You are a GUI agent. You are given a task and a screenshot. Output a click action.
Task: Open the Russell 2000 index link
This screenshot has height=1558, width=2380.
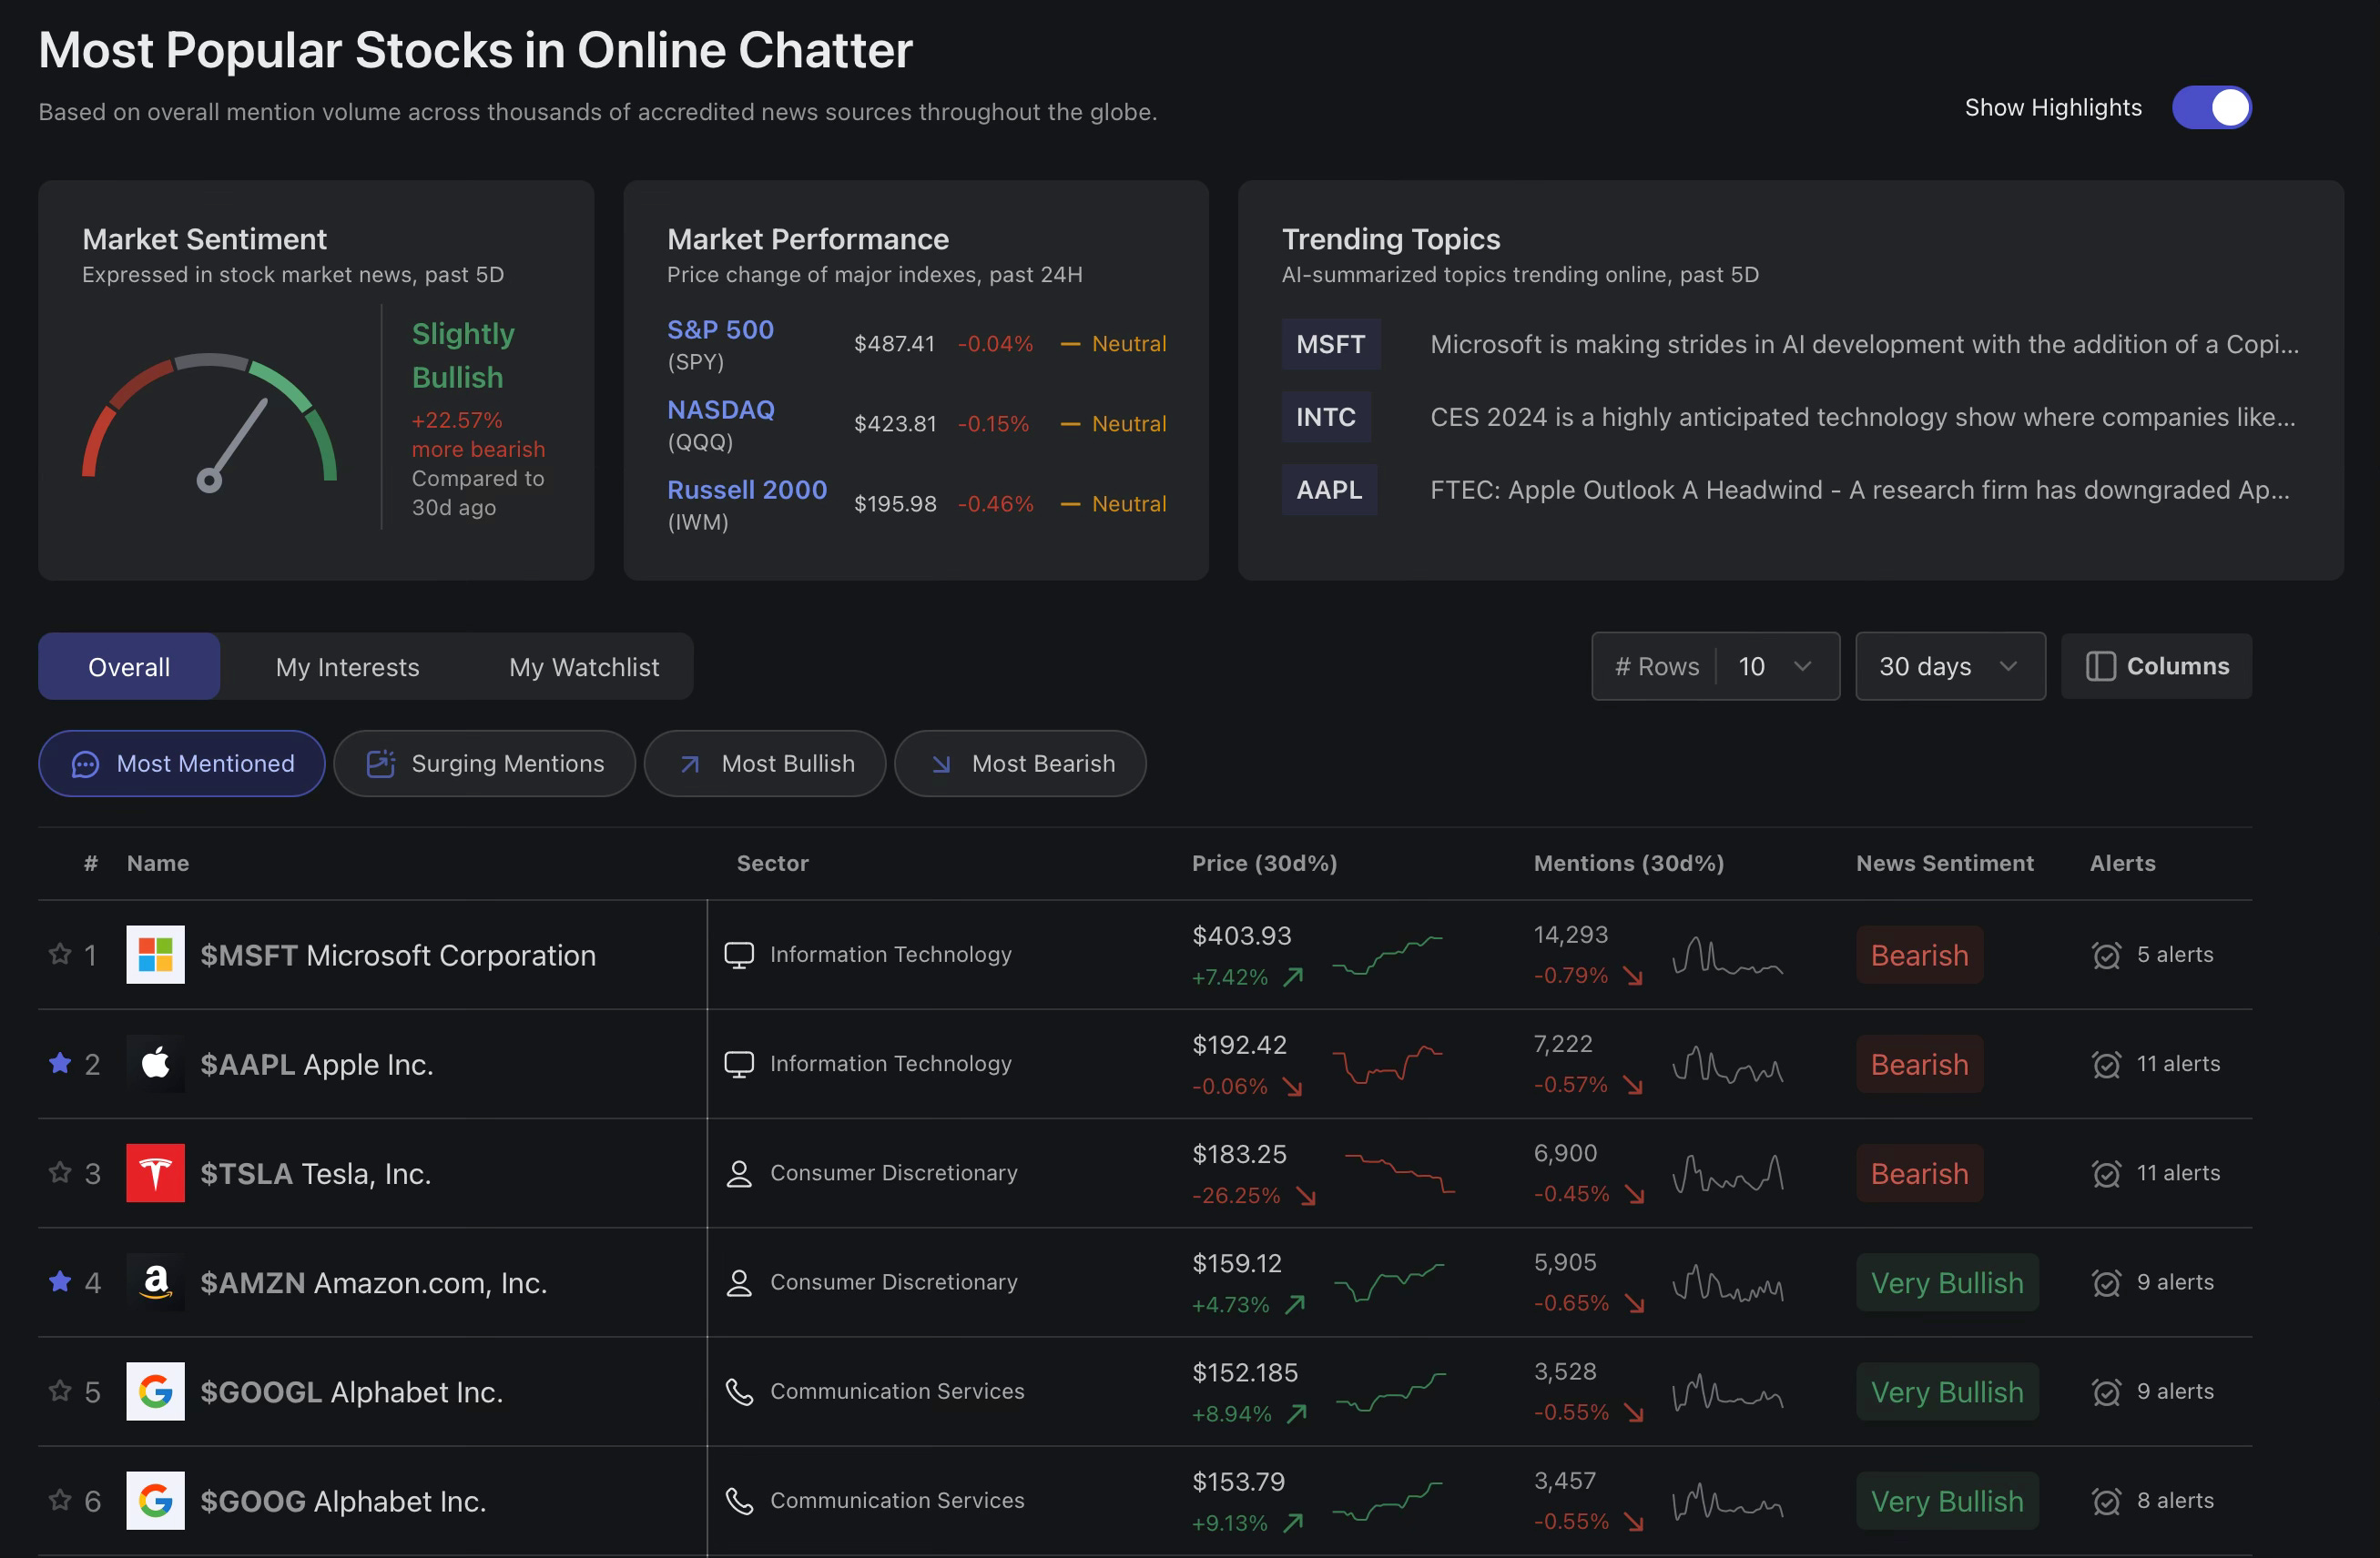pyautogui.click(x=747, y=490)
